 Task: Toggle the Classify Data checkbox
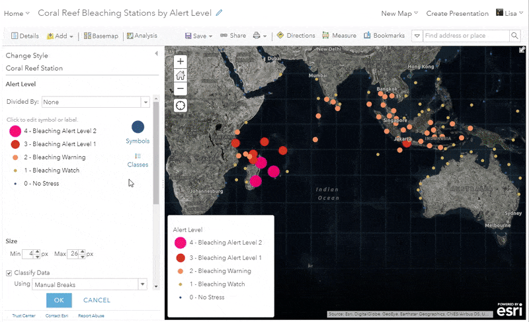[x=9, y=273]
